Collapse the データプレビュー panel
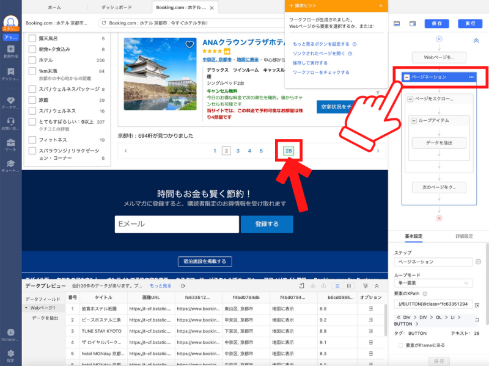The width and height of the screenshot is (489, 366). [x=377, y=285]
